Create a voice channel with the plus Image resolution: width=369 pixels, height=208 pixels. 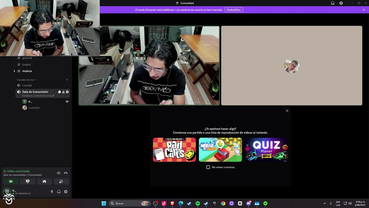pyautogui.click(x=67, y=80)
